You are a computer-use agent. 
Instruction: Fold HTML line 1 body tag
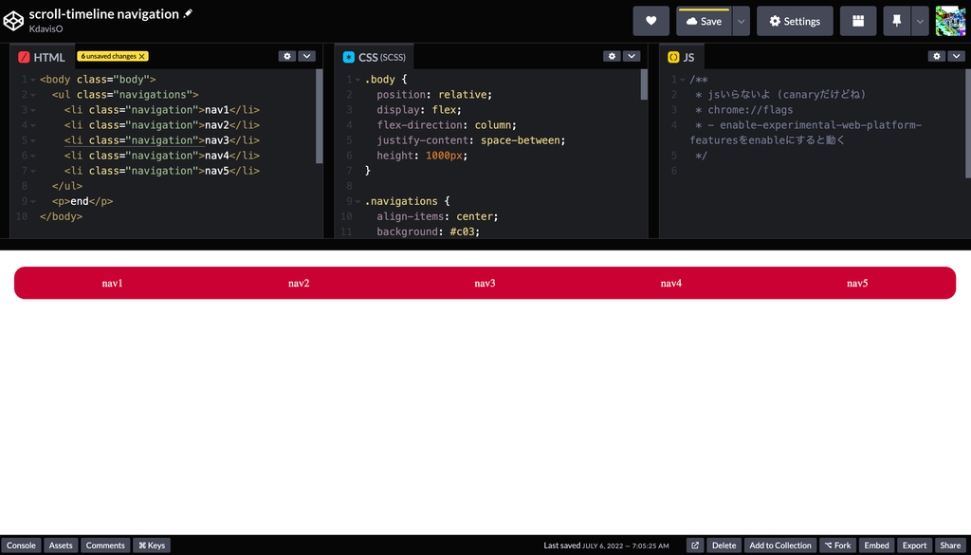tap(33, 80)
